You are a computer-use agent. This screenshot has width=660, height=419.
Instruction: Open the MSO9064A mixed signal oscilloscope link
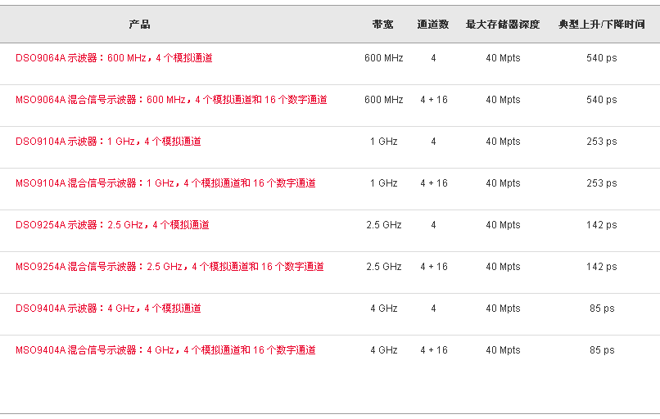[171, 100]
